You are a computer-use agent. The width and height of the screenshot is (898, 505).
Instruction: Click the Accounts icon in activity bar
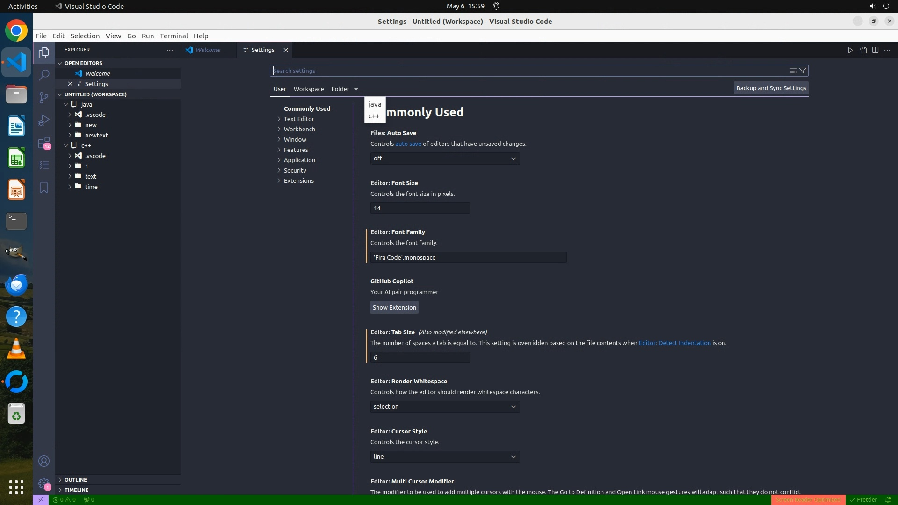pos(44,461)
